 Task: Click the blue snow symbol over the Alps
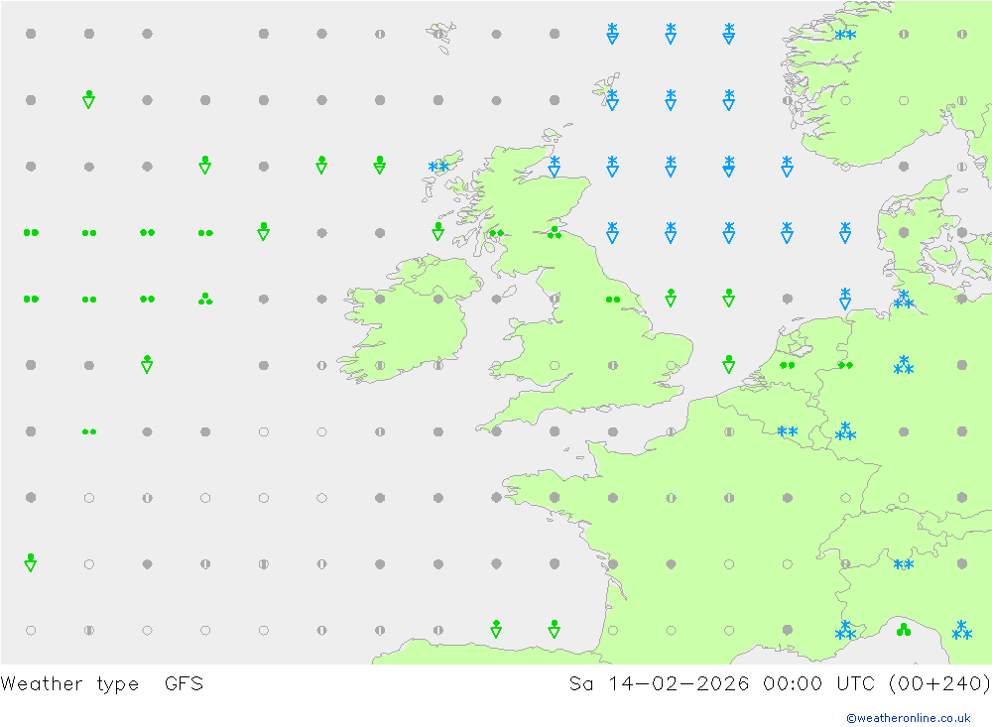(903, 564)
